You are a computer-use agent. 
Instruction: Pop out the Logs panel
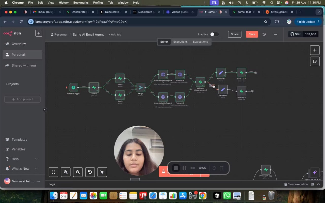point(313,184)
